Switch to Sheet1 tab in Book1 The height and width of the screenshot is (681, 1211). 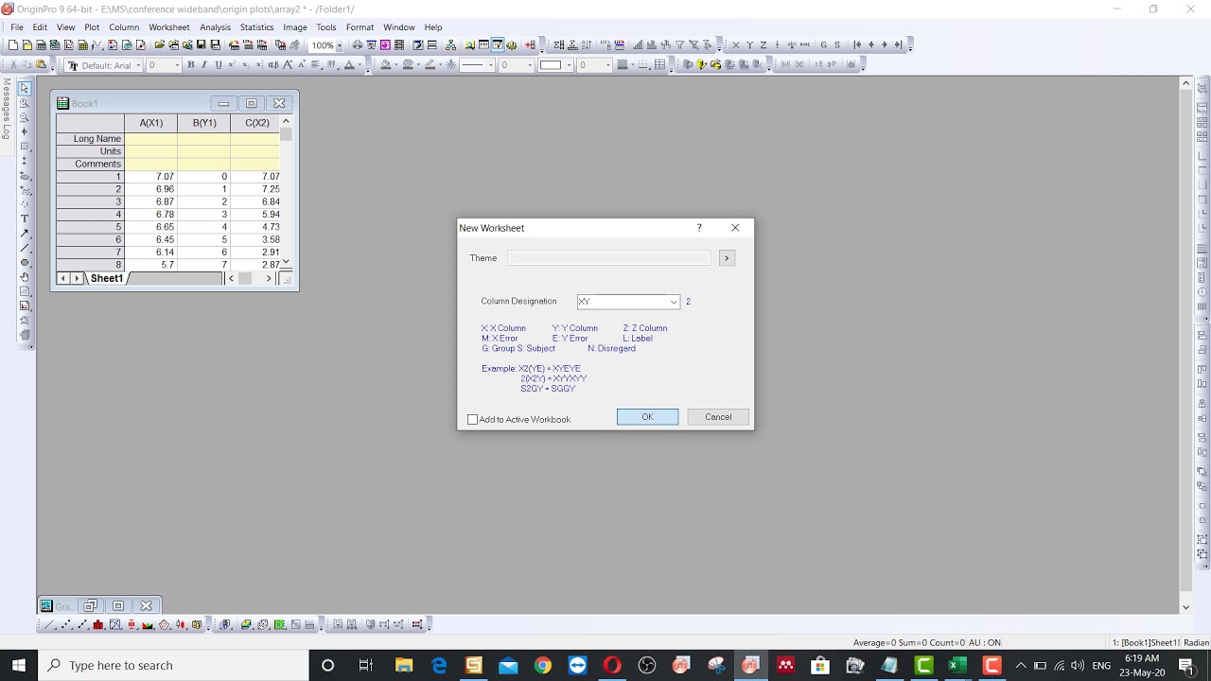click(x=106, y=278)
